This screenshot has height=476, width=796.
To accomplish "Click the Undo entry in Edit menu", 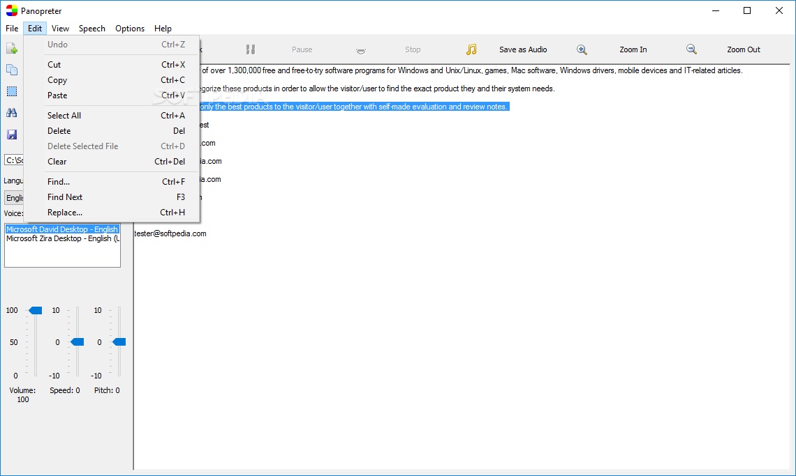I will click(x=112, y=45).
